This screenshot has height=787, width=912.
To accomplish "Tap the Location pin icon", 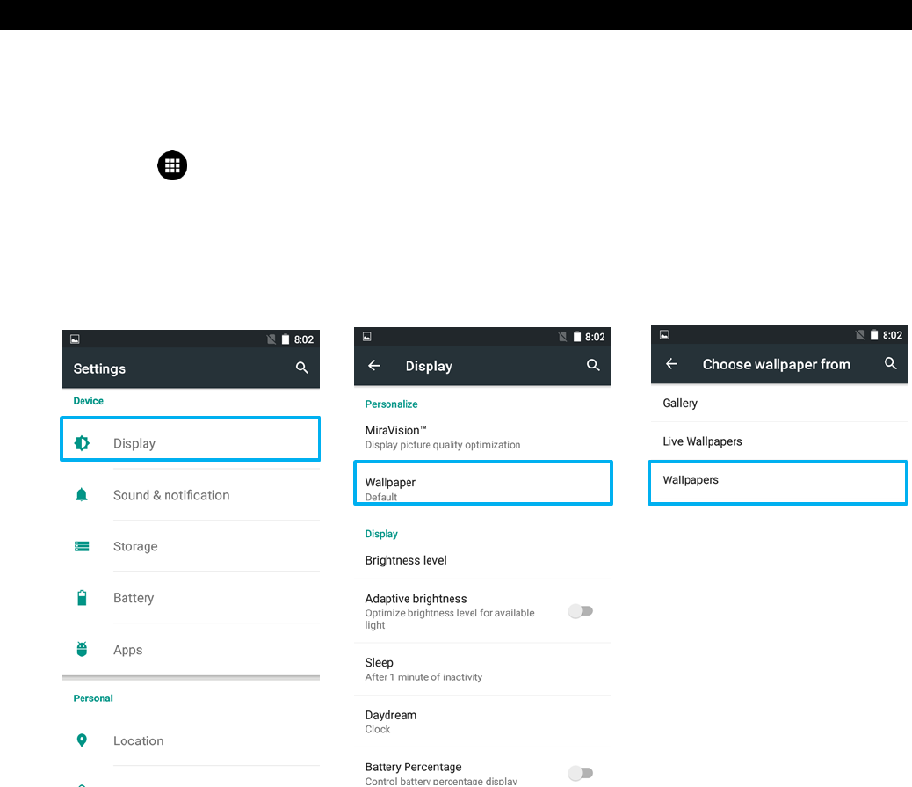I will 82,740.
